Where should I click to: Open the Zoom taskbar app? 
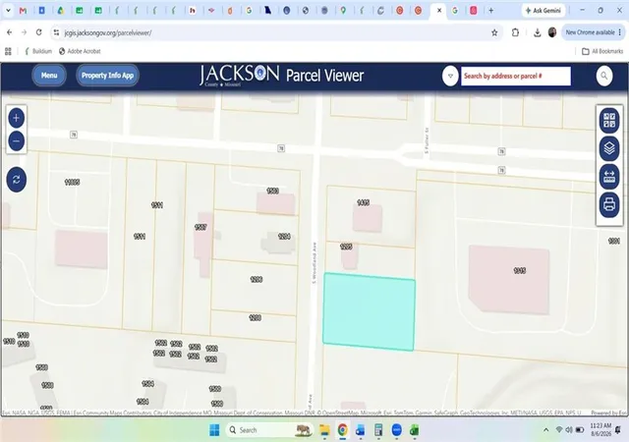(x=396, y=430)
